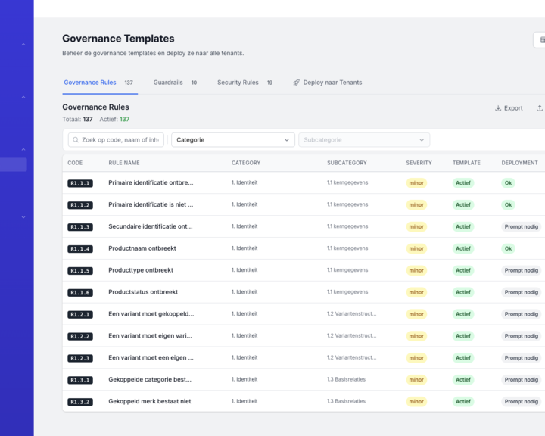Select highlighted item in sidebar
This screenshot has height=436, width=545.
pyautogui.click(x=13, y=165)
